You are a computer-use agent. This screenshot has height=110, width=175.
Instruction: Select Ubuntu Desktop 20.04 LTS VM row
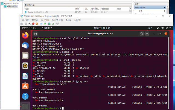[77, 12]
